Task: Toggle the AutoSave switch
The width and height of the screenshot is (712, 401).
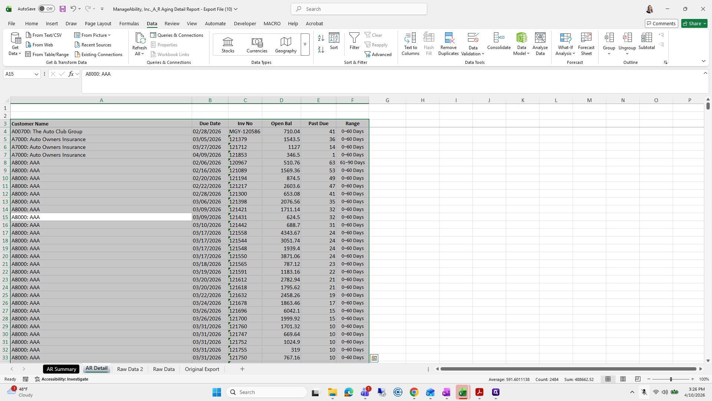Action: 46,9
